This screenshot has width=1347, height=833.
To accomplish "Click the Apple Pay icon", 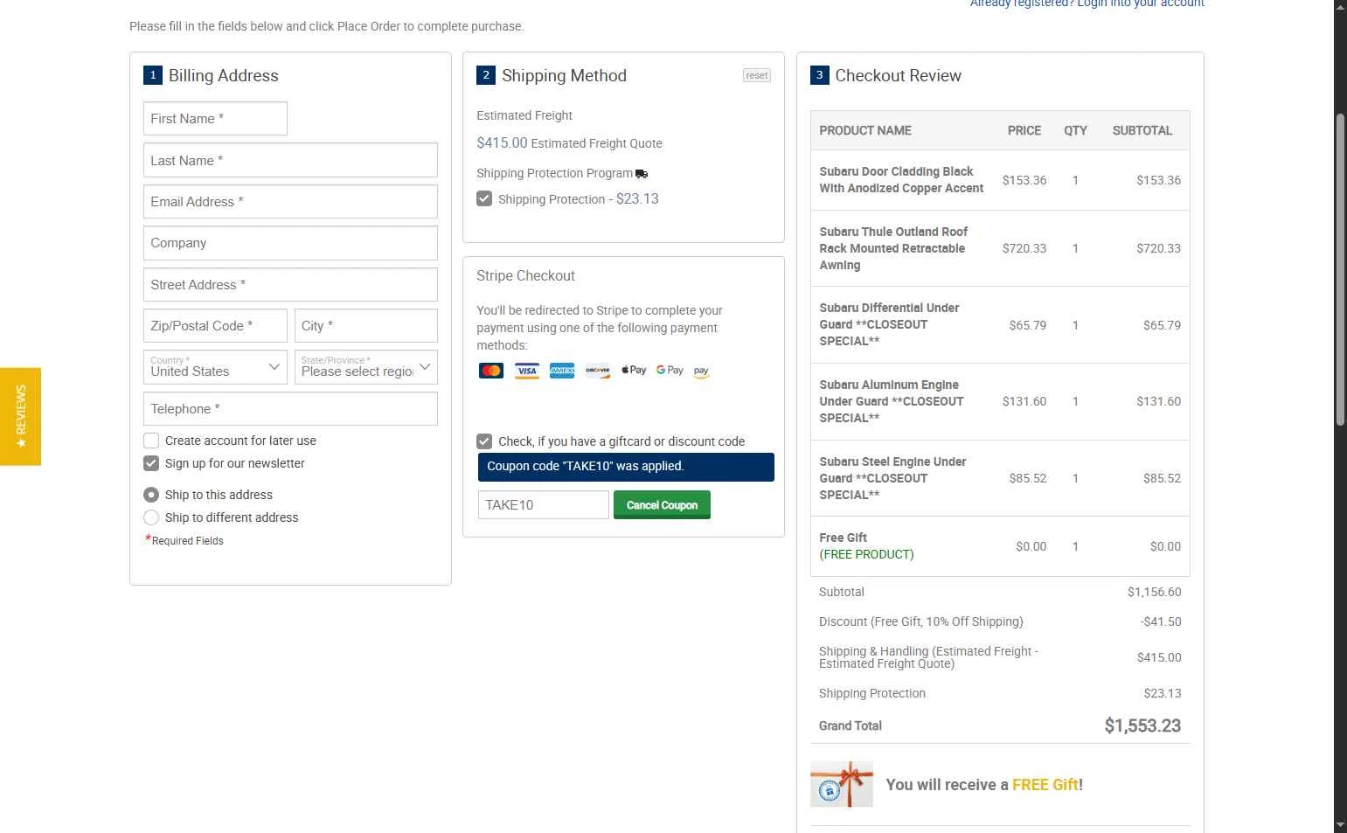I will (x=634, y=371).
